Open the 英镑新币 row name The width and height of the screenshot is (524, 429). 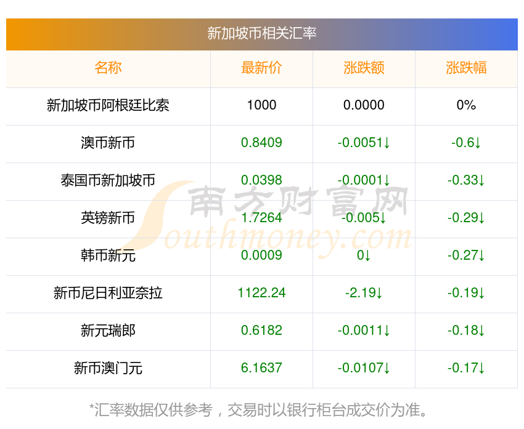[x=108, y=218]
